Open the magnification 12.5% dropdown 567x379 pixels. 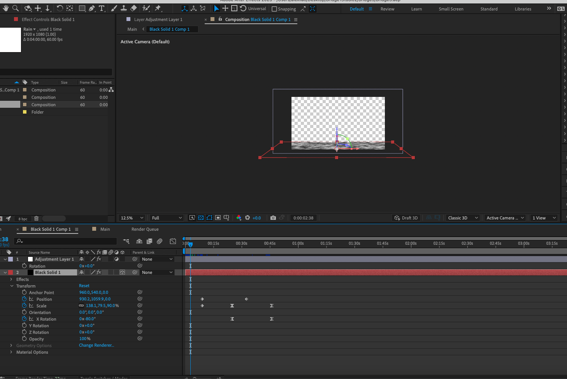[x=132, y=218]
